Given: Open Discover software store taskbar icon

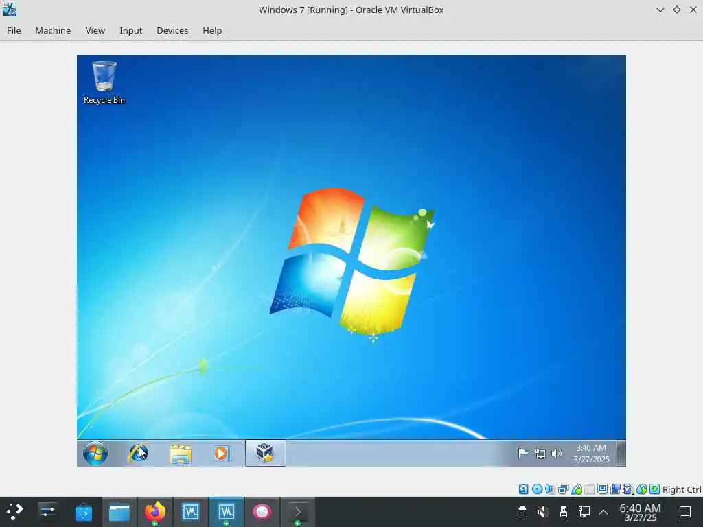Looking at the screenshot, I should click(83, 512).
